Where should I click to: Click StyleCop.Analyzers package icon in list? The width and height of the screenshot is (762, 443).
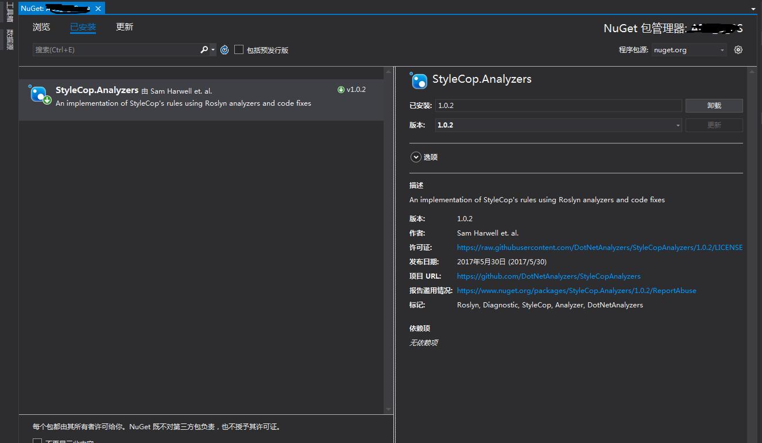pos(39,95)
